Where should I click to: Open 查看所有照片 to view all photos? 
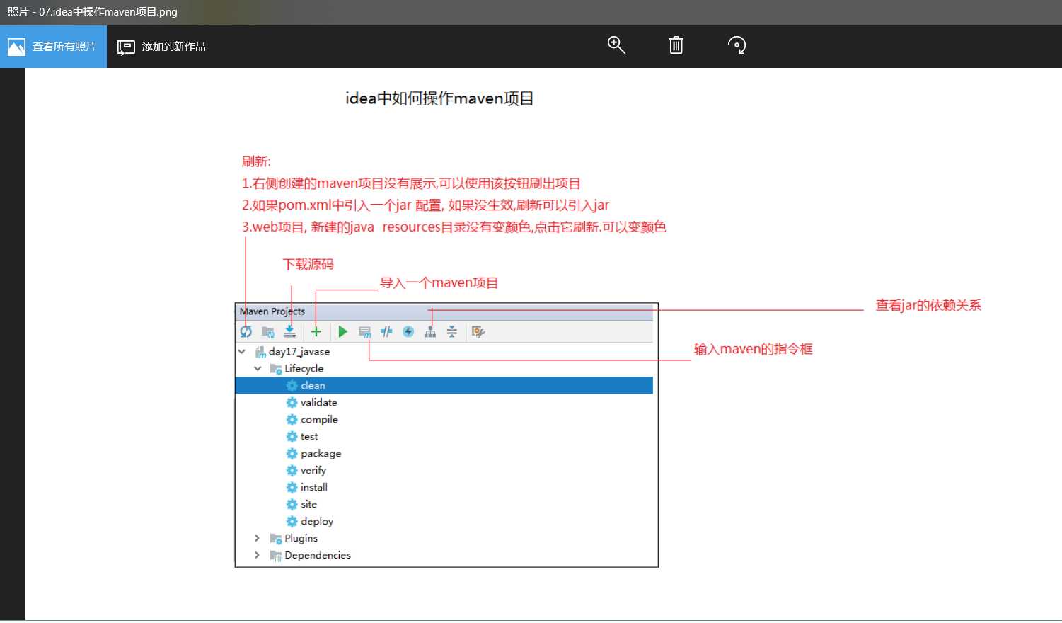point(53,47)
